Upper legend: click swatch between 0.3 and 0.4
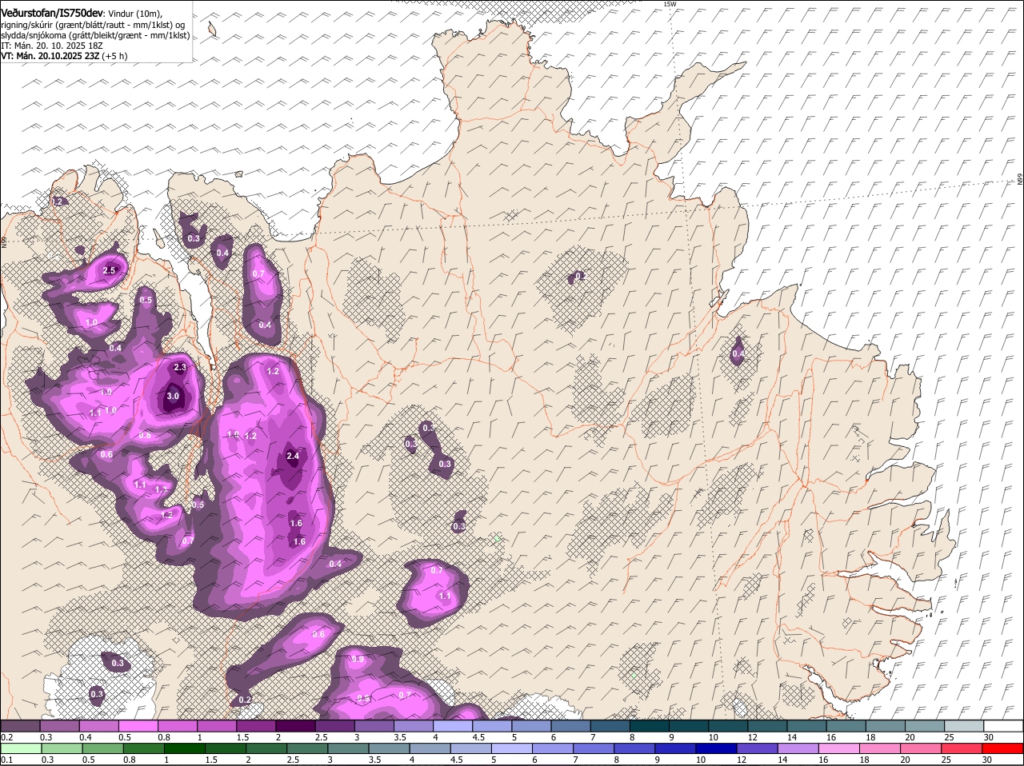The image size is (1024, 766). [x=59, y=726]
